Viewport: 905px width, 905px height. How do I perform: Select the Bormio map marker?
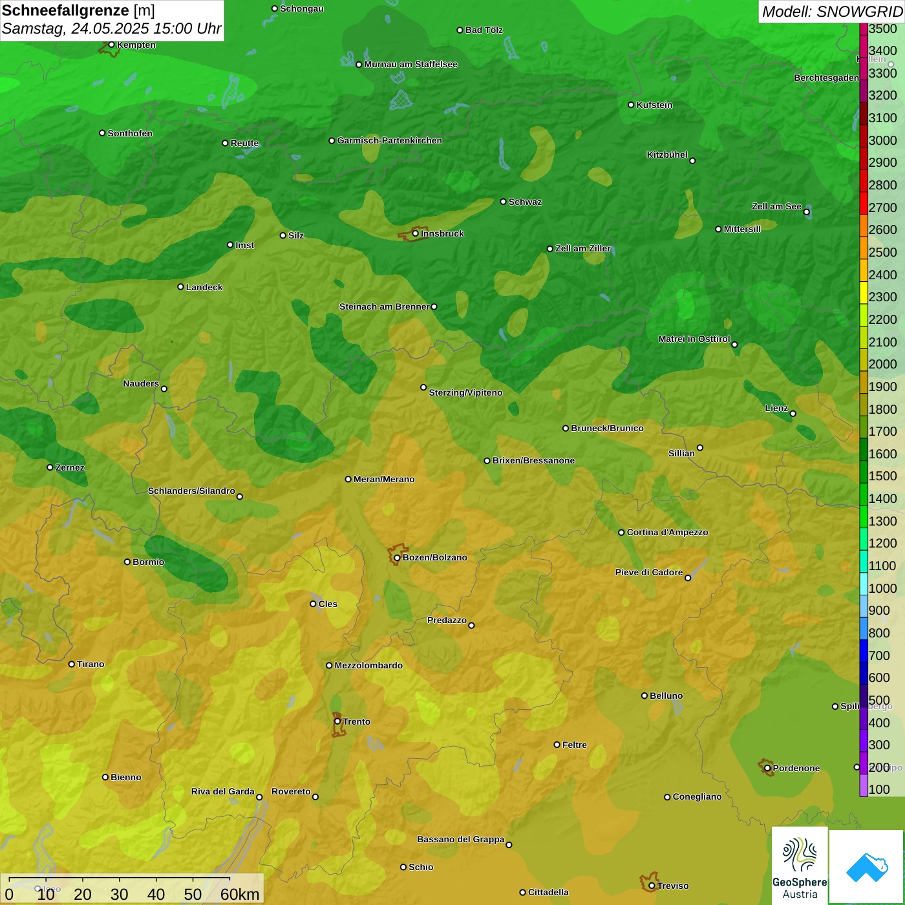click(127, 562)
